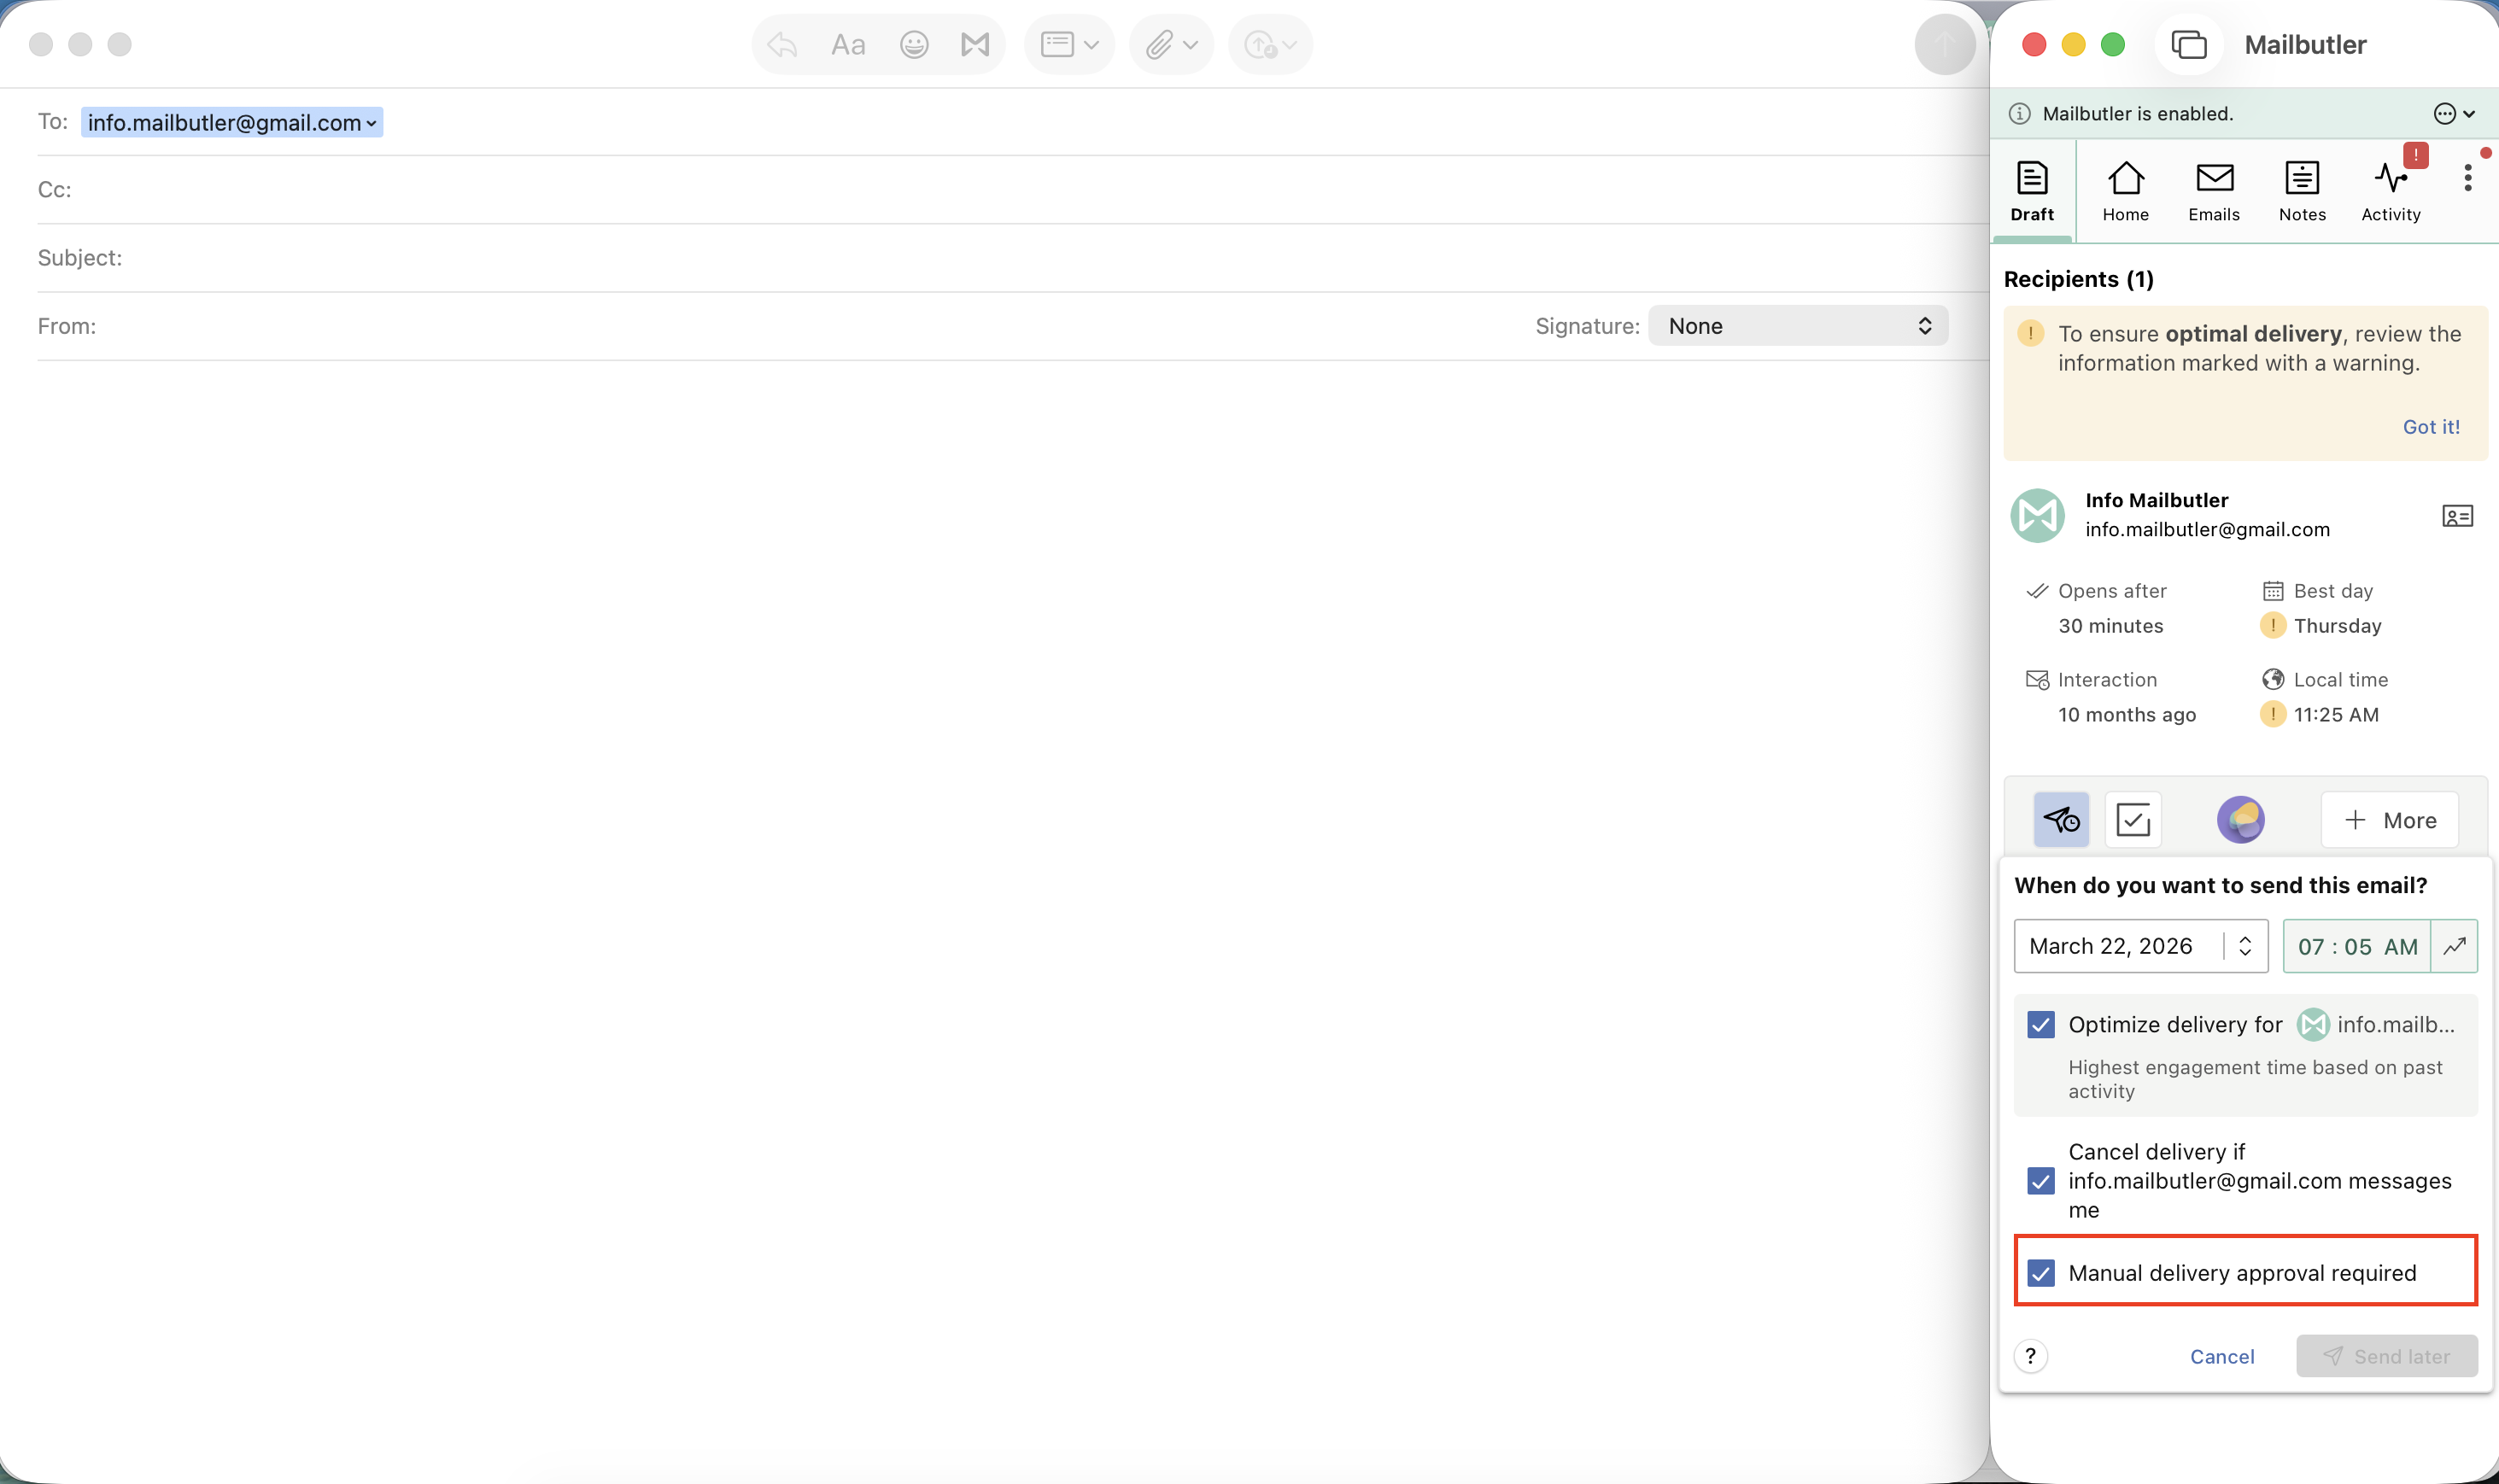This screenshot has width=2499, height=1484.
Task: Click the Best day calendar icon
Action: pos(2272,591)
